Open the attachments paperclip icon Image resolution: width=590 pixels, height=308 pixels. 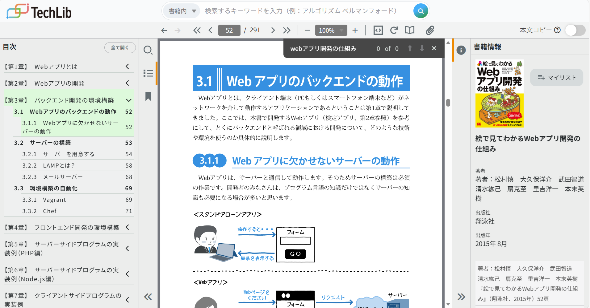point(430,30)
